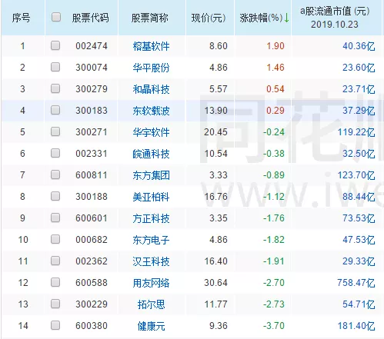Screen dimensions: 384x339
Task: Click market value 119.22亿
Action: [356, 132]
